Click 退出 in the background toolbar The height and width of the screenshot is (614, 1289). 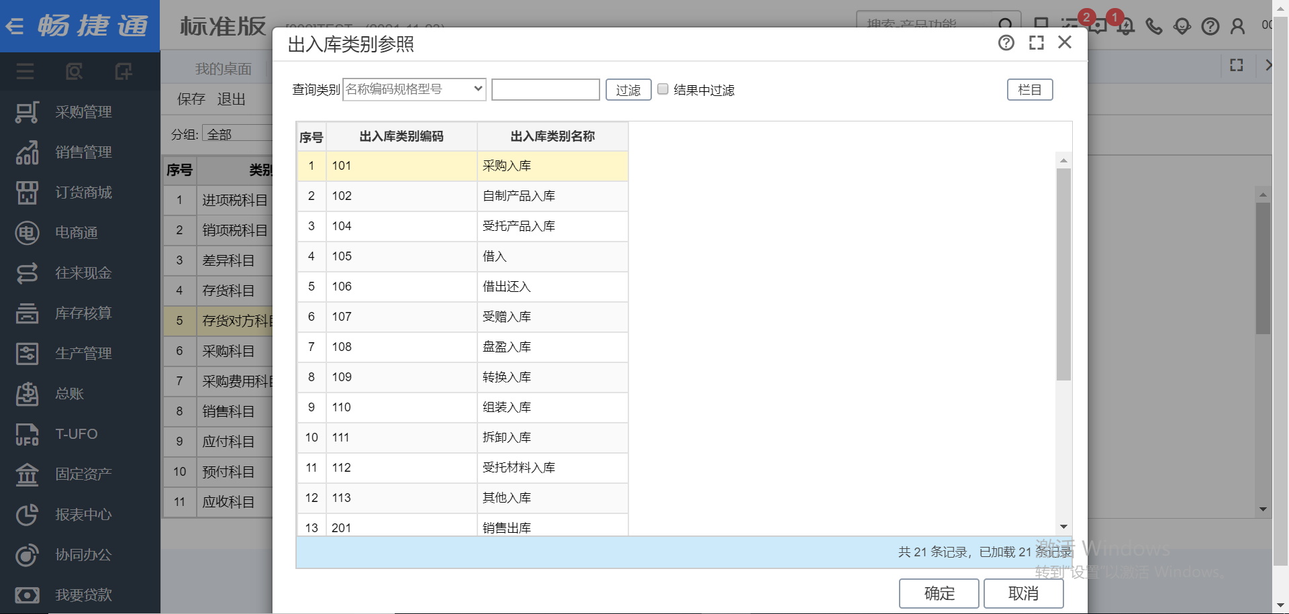tap(232, 99)
